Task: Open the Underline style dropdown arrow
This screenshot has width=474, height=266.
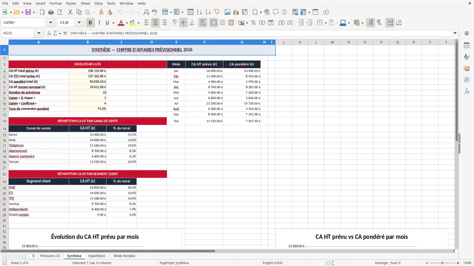Action: (x=113, y=23)
